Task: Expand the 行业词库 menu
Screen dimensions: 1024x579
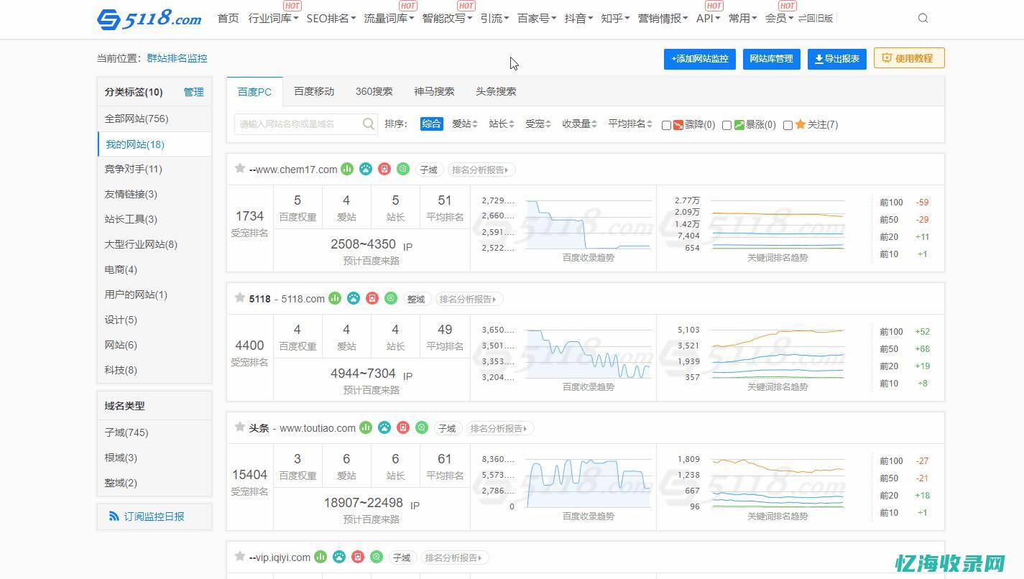Action: click(274, 18)
